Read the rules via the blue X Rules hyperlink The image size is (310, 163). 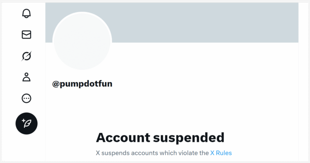pos(221,153)
